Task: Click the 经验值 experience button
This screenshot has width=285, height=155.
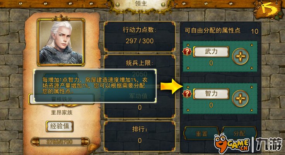Action: pos(60,126)
